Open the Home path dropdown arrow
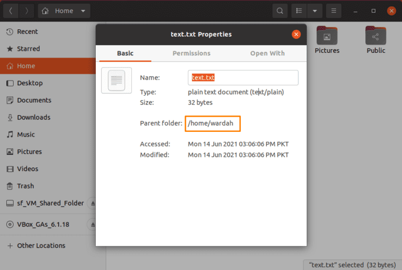Image resolution: width=402 pixels, height=270 pixels. coord(83,11)
